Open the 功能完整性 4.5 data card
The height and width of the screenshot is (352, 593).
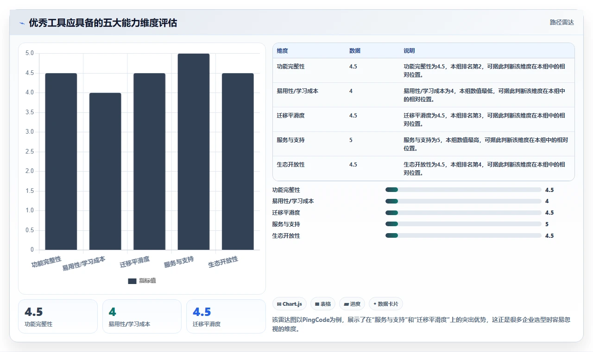[58, 316]
